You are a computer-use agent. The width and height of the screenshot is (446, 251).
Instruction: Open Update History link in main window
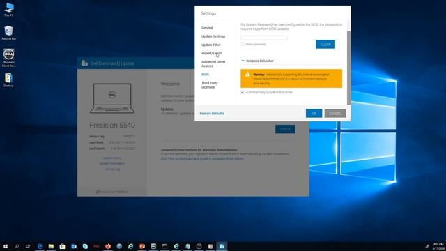pyautogui.click(x=112, y=158)
